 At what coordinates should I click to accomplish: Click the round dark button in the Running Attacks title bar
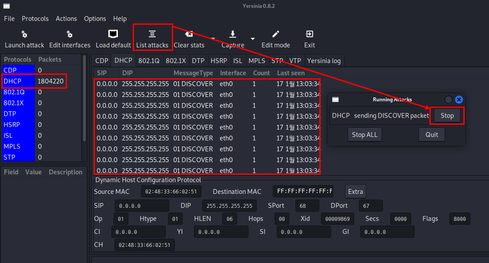(x=448, y=100)
